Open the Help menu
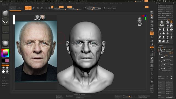 click(x=121, y=3)
